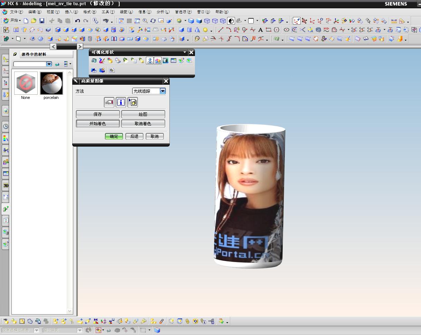Viewport: 421px width, 335px height.
Task: Expand the material filter combo box
Action: point(49,64)
